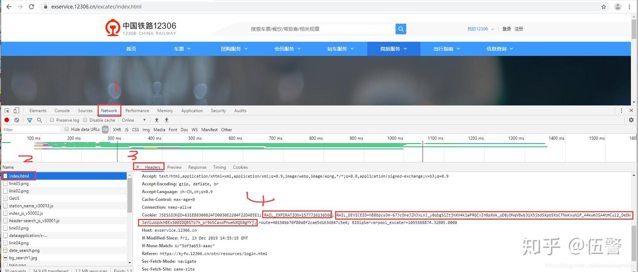
Task: Click the 登录 login link
Action: pos(506,29)
